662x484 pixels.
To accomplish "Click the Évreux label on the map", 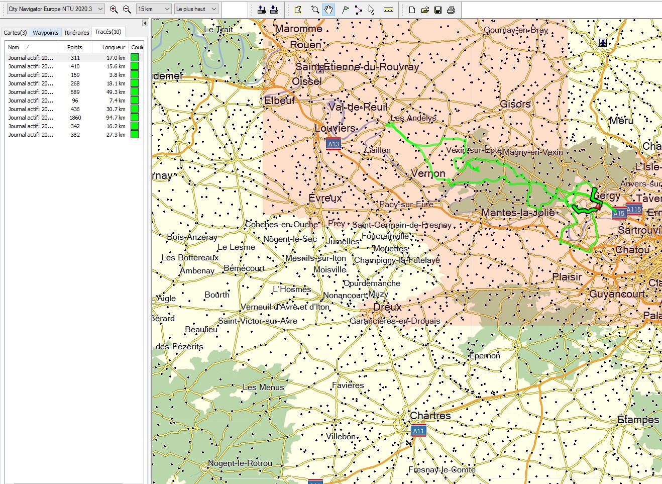I will coord(325,198).
